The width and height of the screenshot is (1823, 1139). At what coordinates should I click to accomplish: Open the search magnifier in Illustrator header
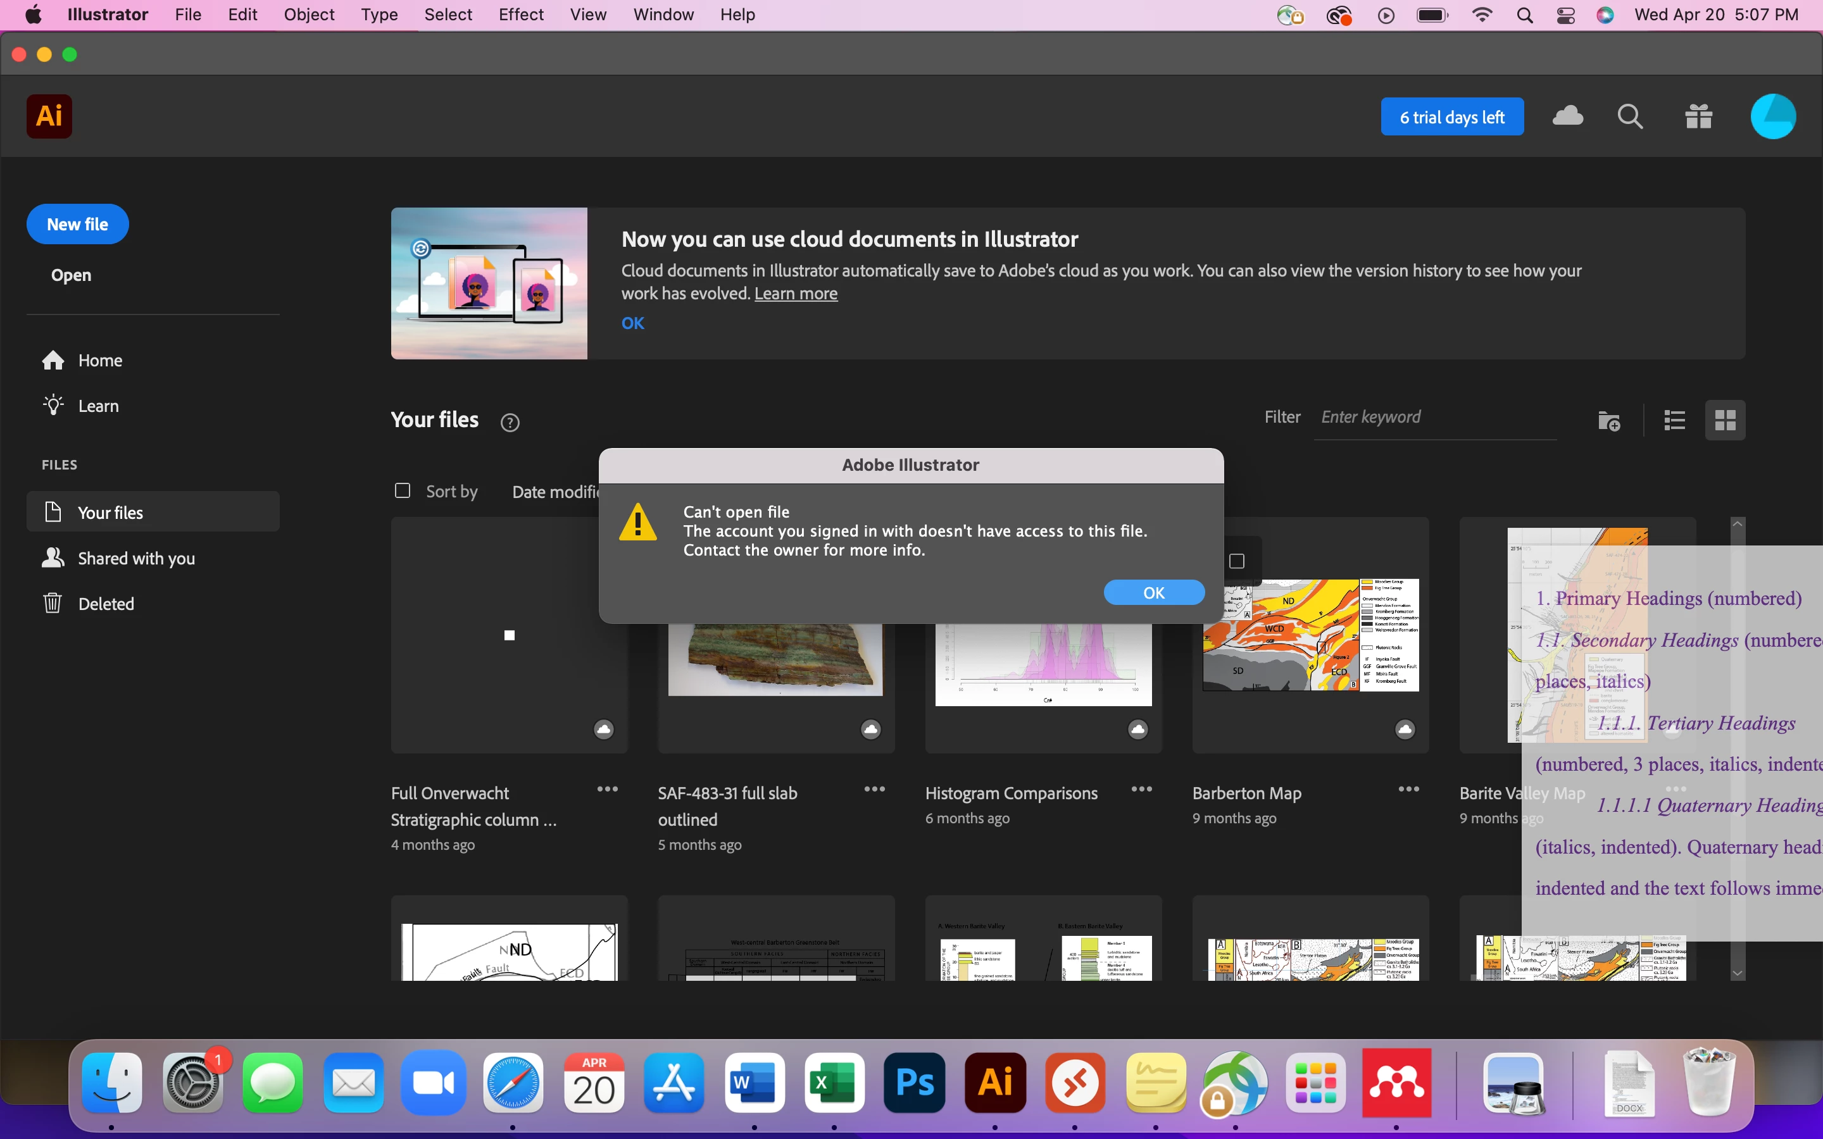[1629, 117]
